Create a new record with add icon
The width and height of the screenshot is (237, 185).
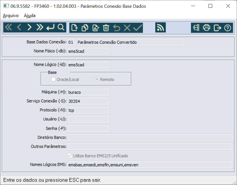point(75,28)
